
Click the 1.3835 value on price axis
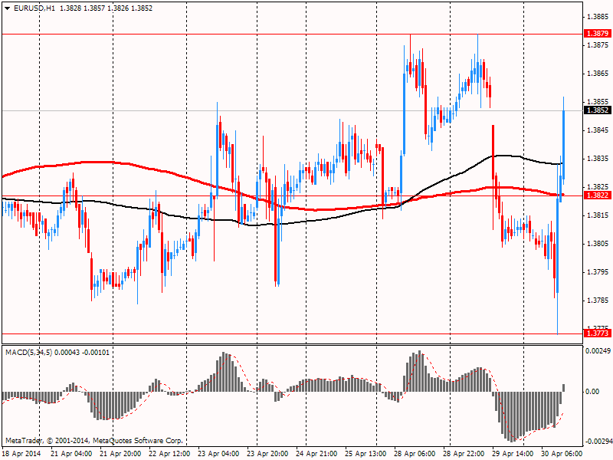click(x=597, y=159)
